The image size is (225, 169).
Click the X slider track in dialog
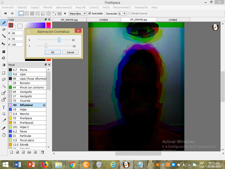54,40
